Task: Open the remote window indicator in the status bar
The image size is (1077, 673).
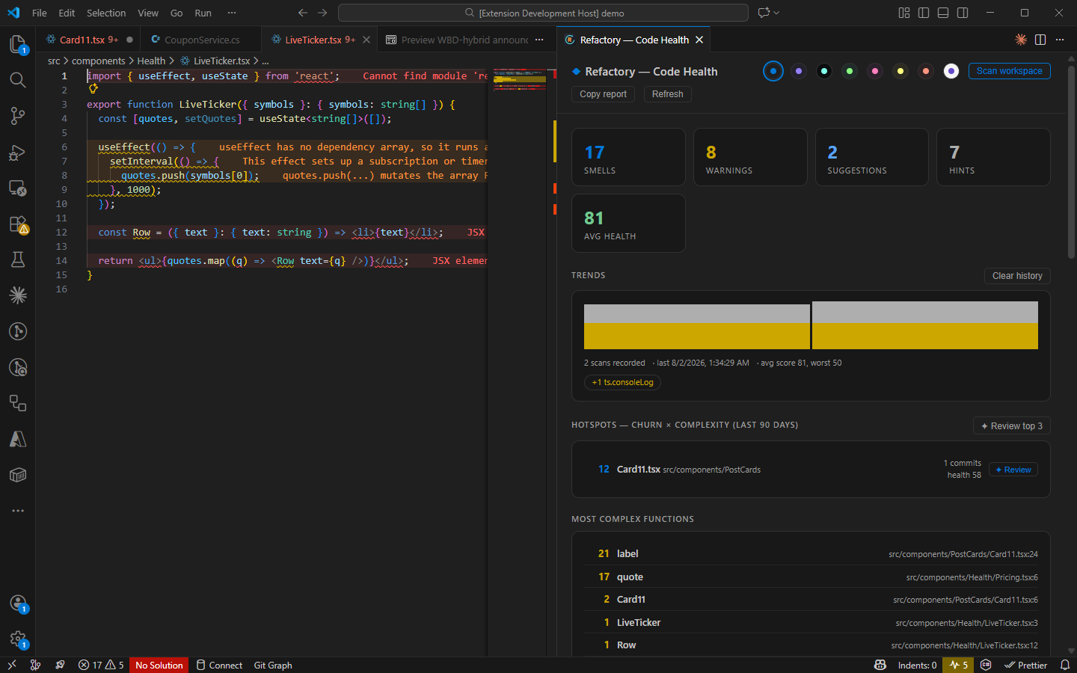Action: 12,665
